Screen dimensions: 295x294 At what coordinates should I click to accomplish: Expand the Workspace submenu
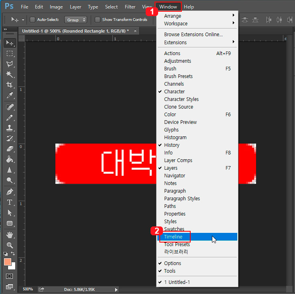[x=197, y=24]
